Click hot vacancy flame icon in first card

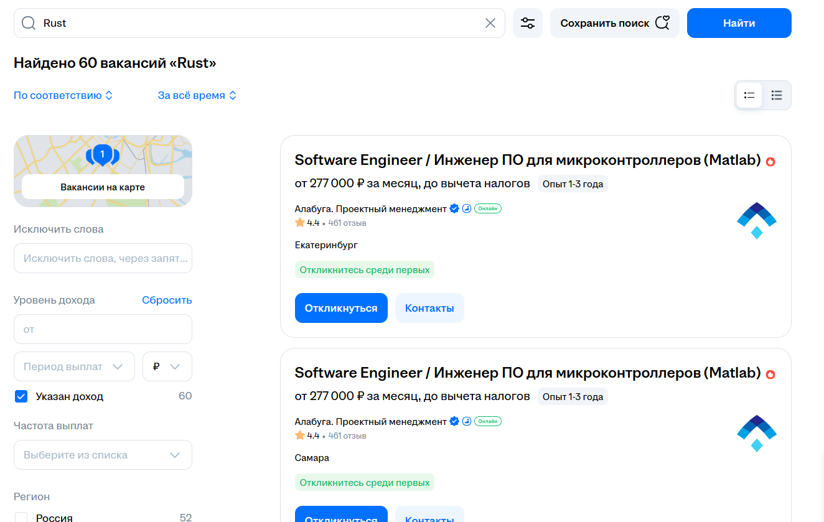770,162
